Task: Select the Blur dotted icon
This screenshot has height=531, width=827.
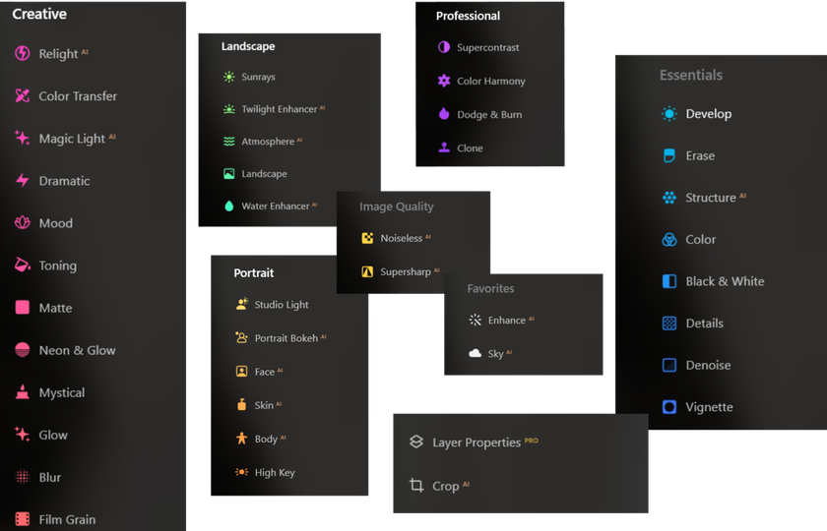Action: [22, 477]
